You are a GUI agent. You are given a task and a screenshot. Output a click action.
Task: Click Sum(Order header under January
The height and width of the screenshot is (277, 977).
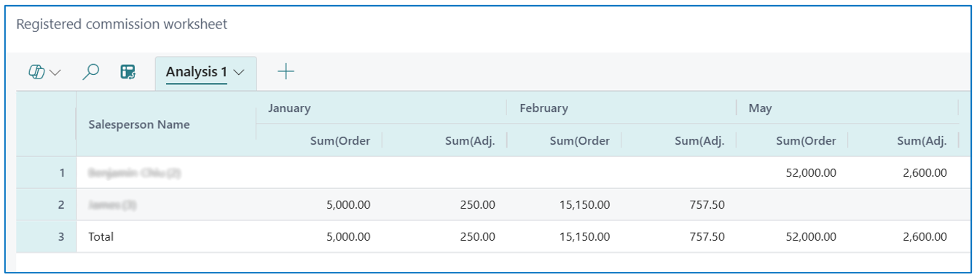point(340,141)
